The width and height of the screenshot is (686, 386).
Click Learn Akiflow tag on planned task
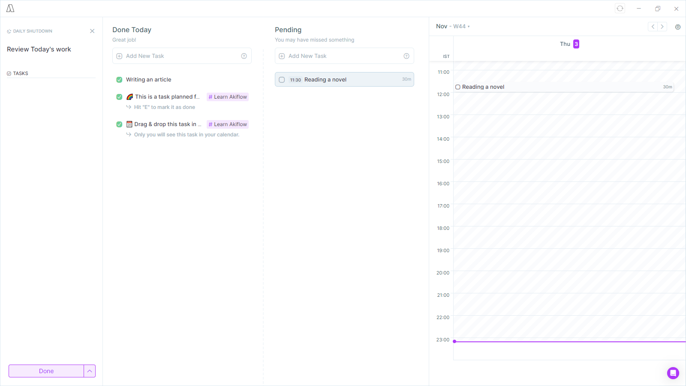(x=228, y=97)
